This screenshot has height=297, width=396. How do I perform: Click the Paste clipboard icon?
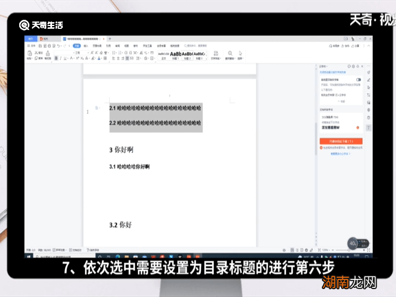29,53
